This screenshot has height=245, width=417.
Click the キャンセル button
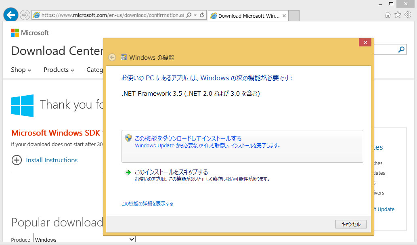click(x=351, y=224)
